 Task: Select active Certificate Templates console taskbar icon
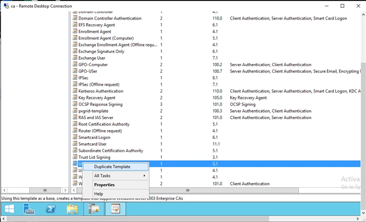click(115, 208)
